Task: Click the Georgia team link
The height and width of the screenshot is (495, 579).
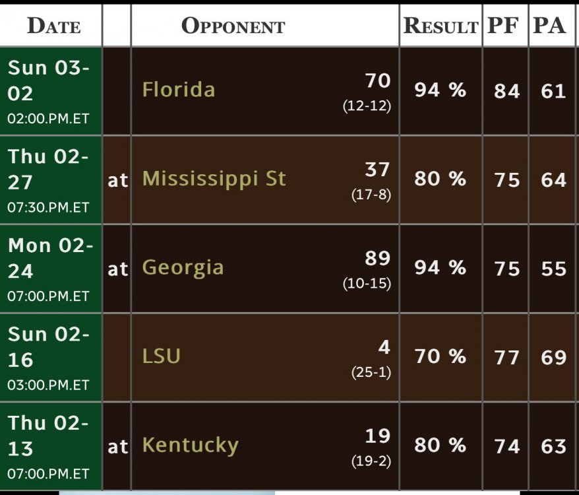Action: (x=183, y=268)
